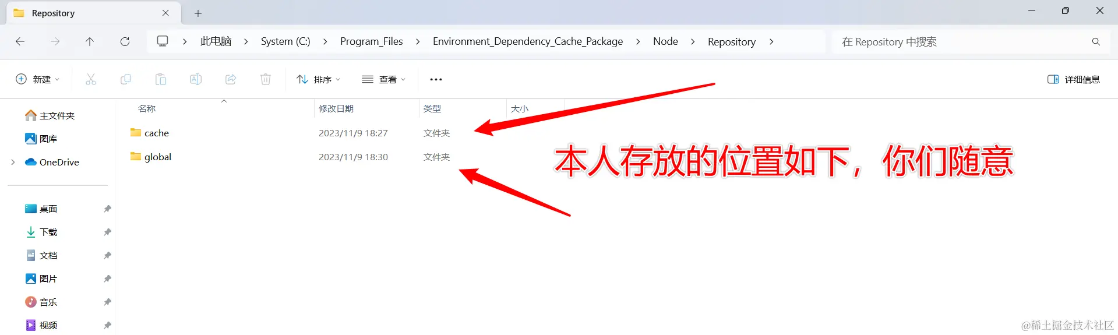Click the cache folder icon
The width and height of the screenshot is (1118, 335).
[x=136, y=132]
